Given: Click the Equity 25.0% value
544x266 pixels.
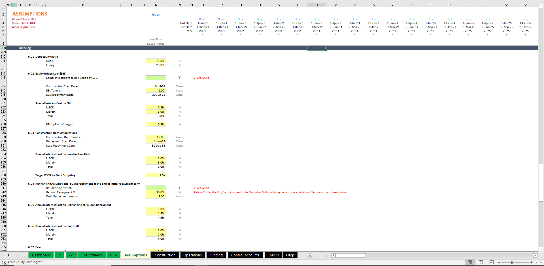Looking at the screenshot, I should tap(160, 65).
